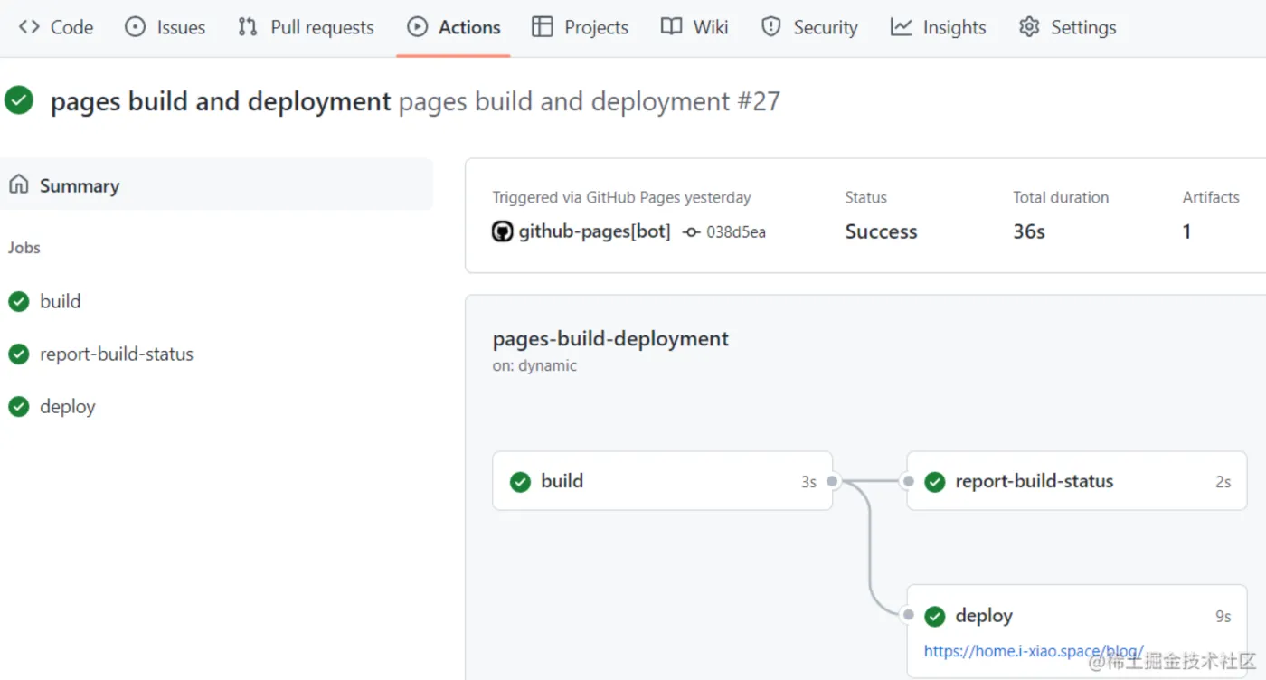Click the 2s duration on report-build-status node
The width and height of the screenshot is (1266, 680).
(1223, 482)
